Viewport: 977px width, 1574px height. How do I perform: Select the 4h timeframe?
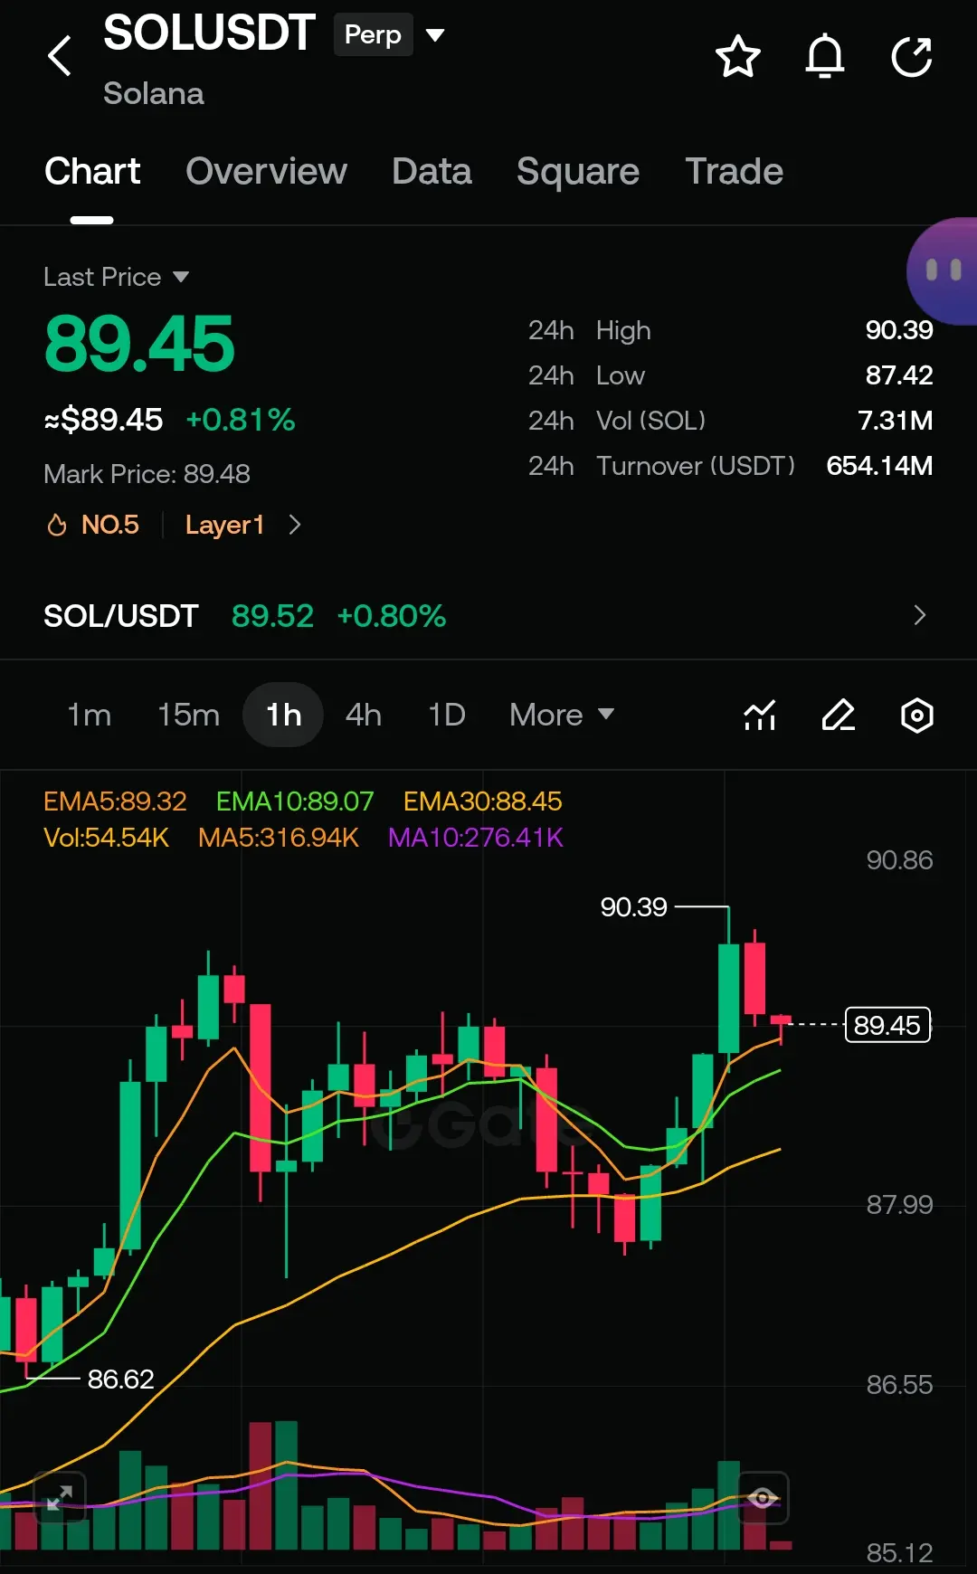point(363,715)
